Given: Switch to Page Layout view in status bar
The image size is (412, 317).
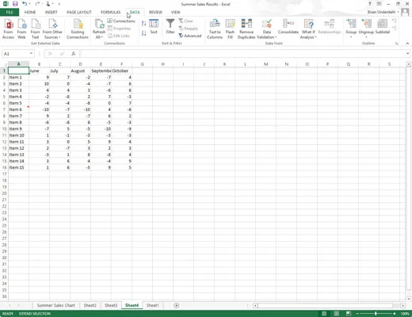Looking at the screenshot, I should 337,314.
